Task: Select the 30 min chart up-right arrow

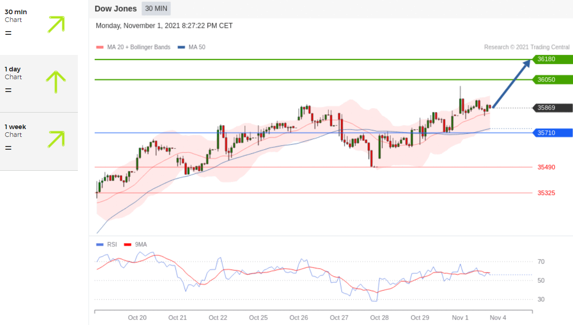Action: pos(56,24)
